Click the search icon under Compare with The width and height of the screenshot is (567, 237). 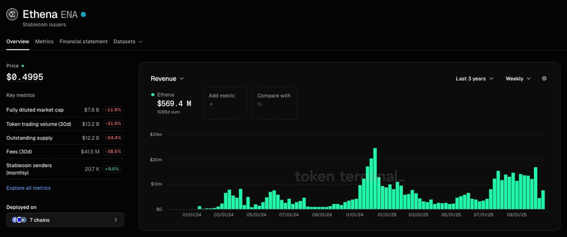(259, 104)
